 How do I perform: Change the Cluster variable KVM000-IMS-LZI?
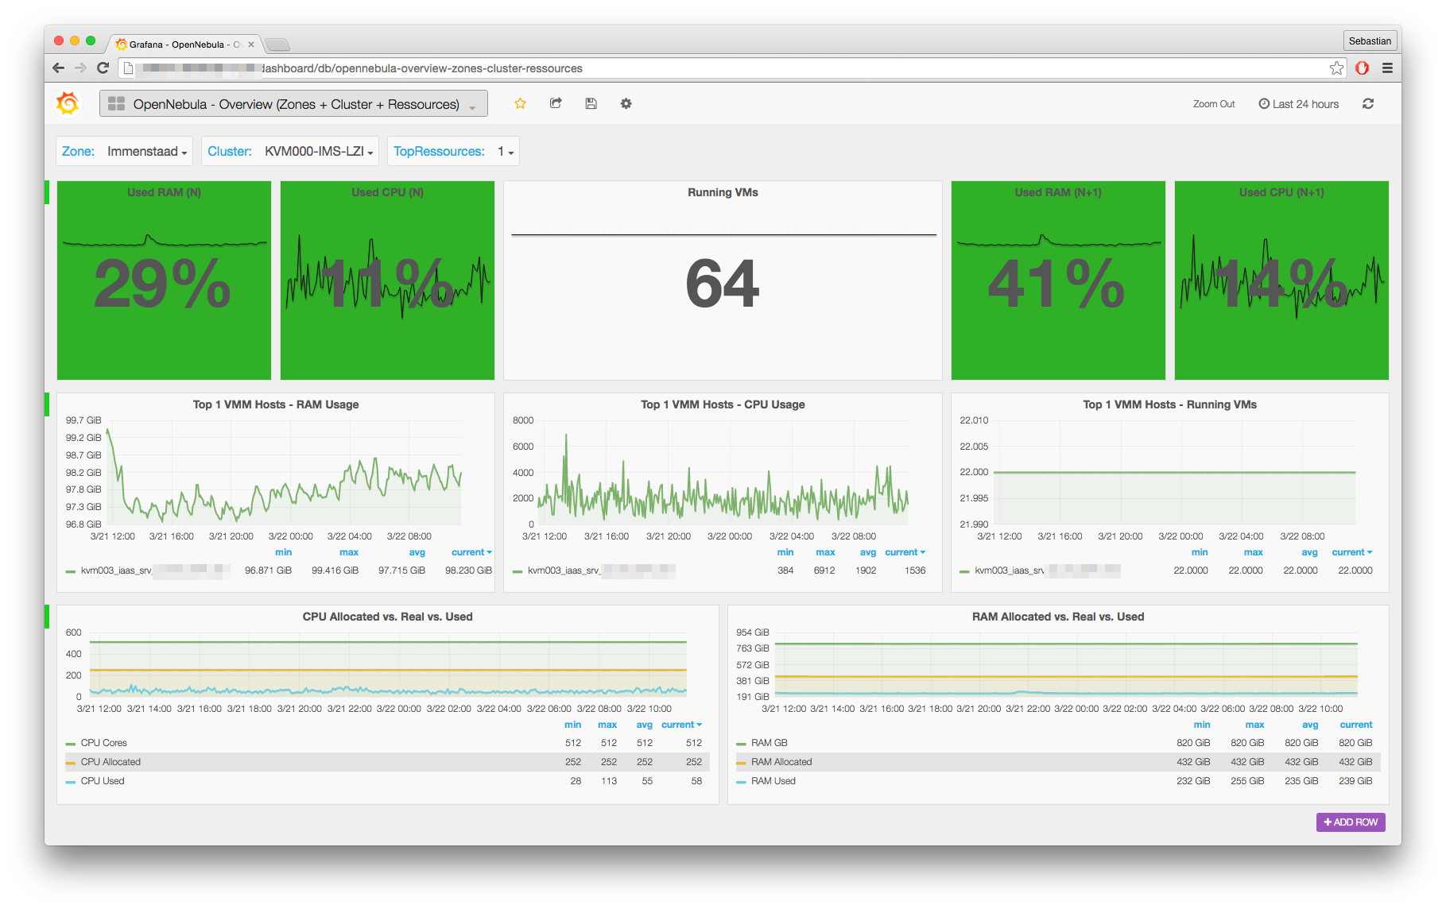click(x=319, y=152)
